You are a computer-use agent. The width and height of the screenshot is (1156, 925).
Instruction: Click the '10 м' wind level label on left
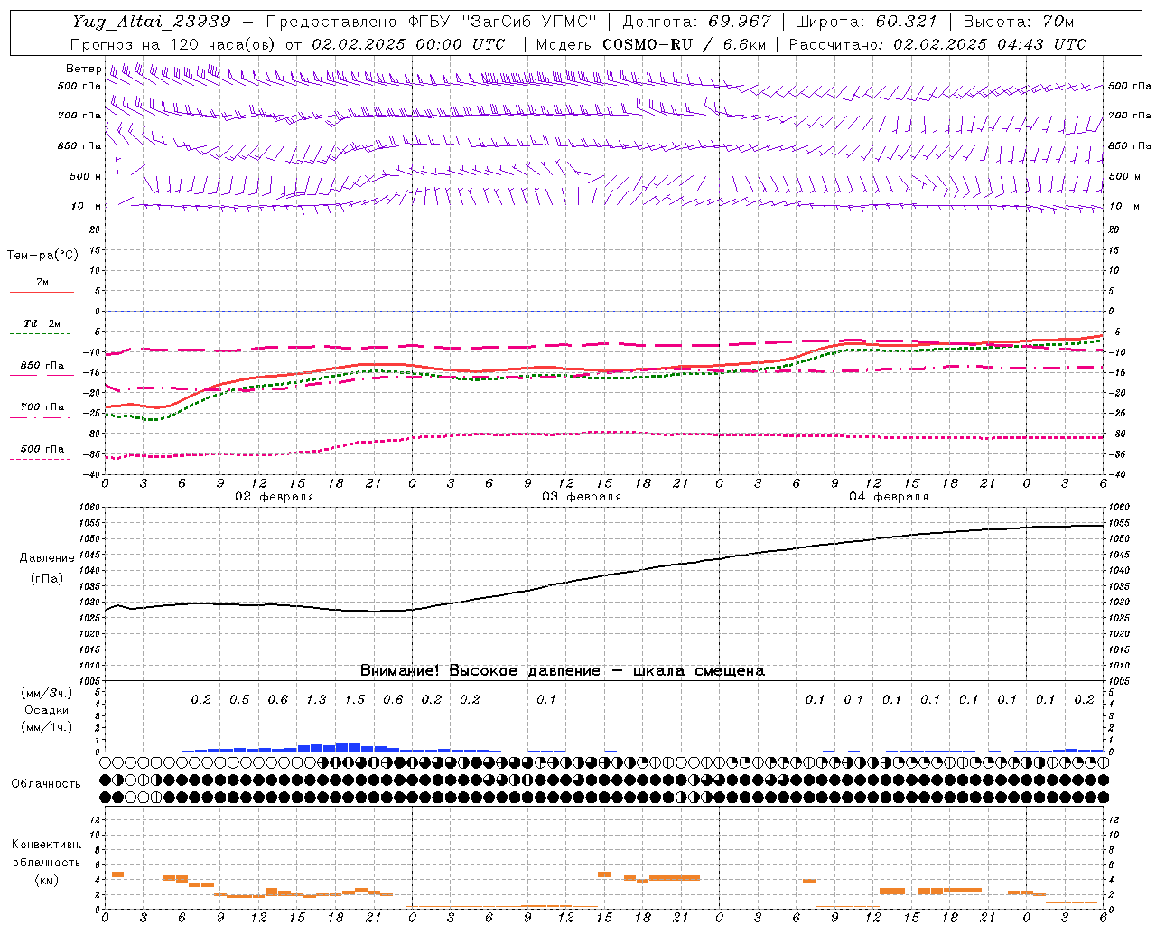[x=87, y=206]
